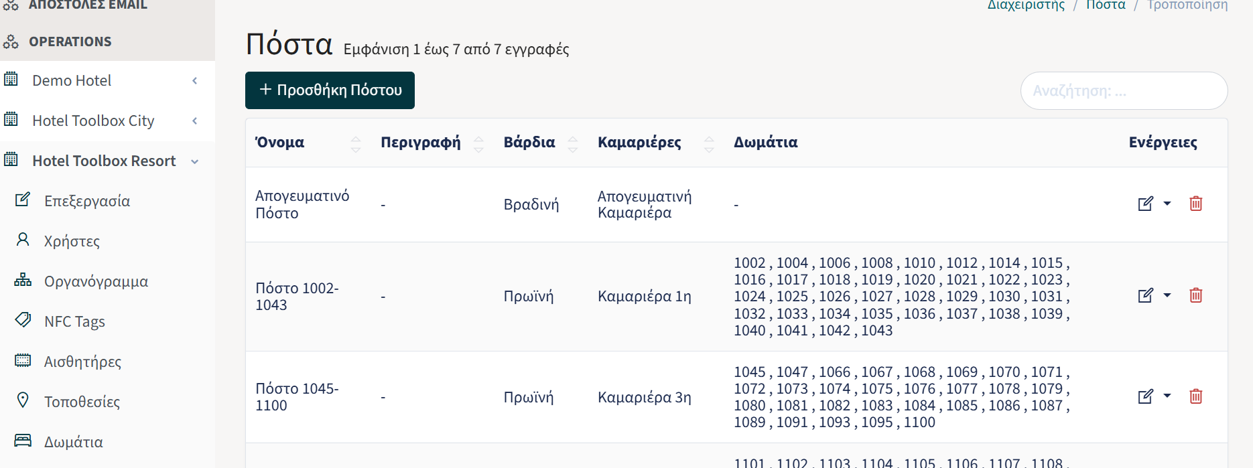Click the Ενέργειες column header
1253x468 pixels.
point(1163,143)
